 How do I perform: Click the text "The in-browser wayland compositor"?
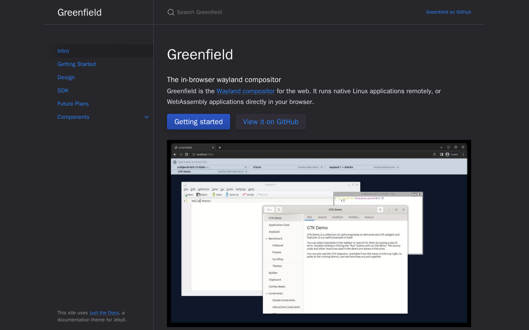(224, 80)
